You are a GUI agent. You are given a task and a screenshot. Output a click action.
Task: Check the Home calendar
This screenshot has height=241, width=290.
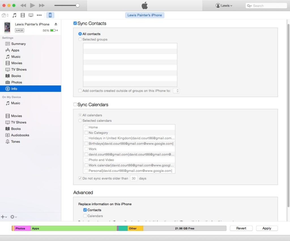(x=86, y=127)
